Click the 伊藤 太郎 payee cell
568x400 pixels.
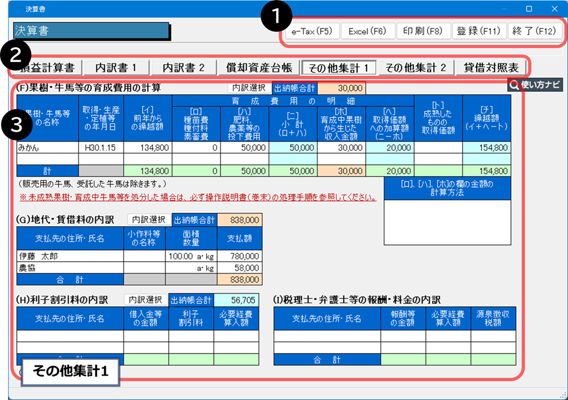[x=70, y=256]
